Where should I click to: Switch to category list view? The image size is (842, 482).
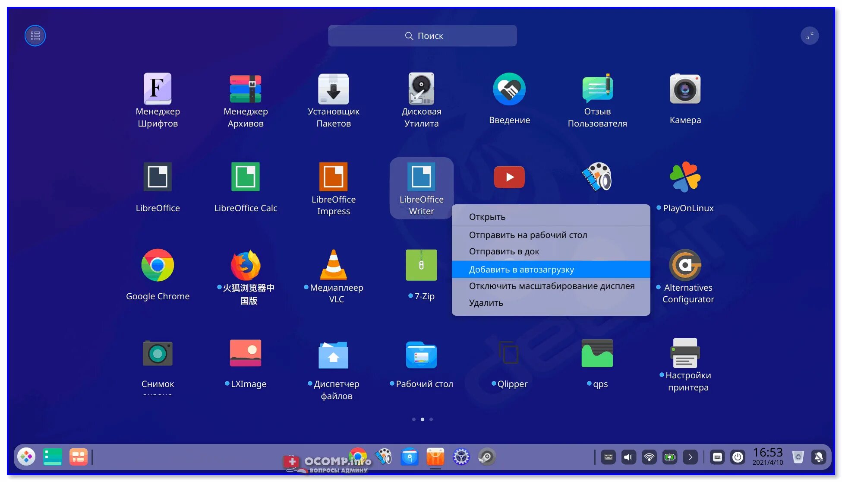(x=35, y=36)
